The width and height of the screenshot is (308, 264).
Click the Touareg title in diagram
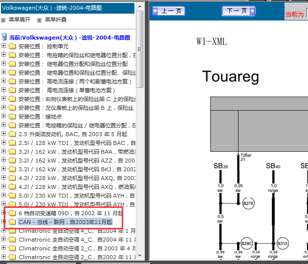point(231,77)
